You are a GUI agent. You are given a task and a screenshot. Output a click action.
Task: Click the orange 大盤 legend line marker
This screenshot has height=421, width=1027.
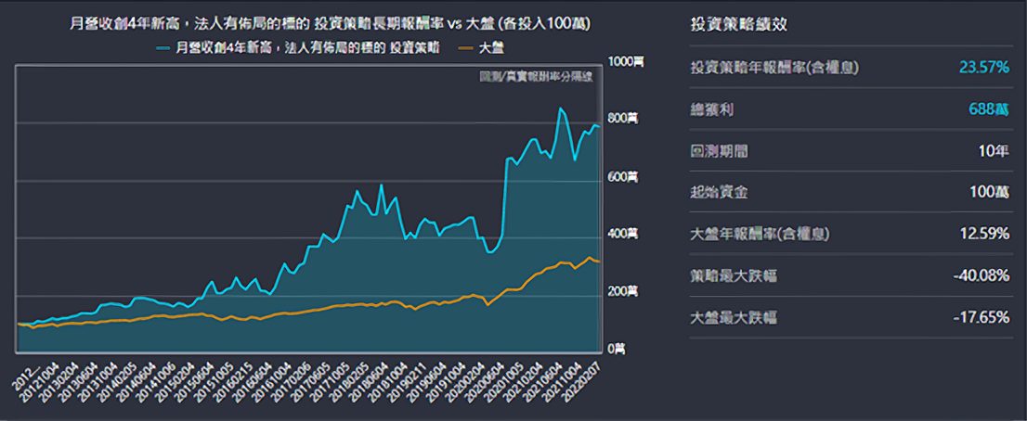[465, 45]
